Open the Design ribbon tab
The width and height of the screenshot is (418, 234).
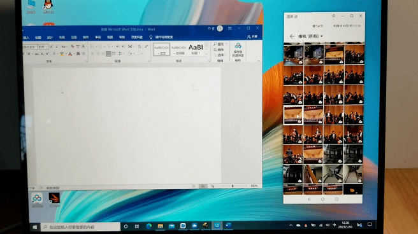(x=50, y=38)
